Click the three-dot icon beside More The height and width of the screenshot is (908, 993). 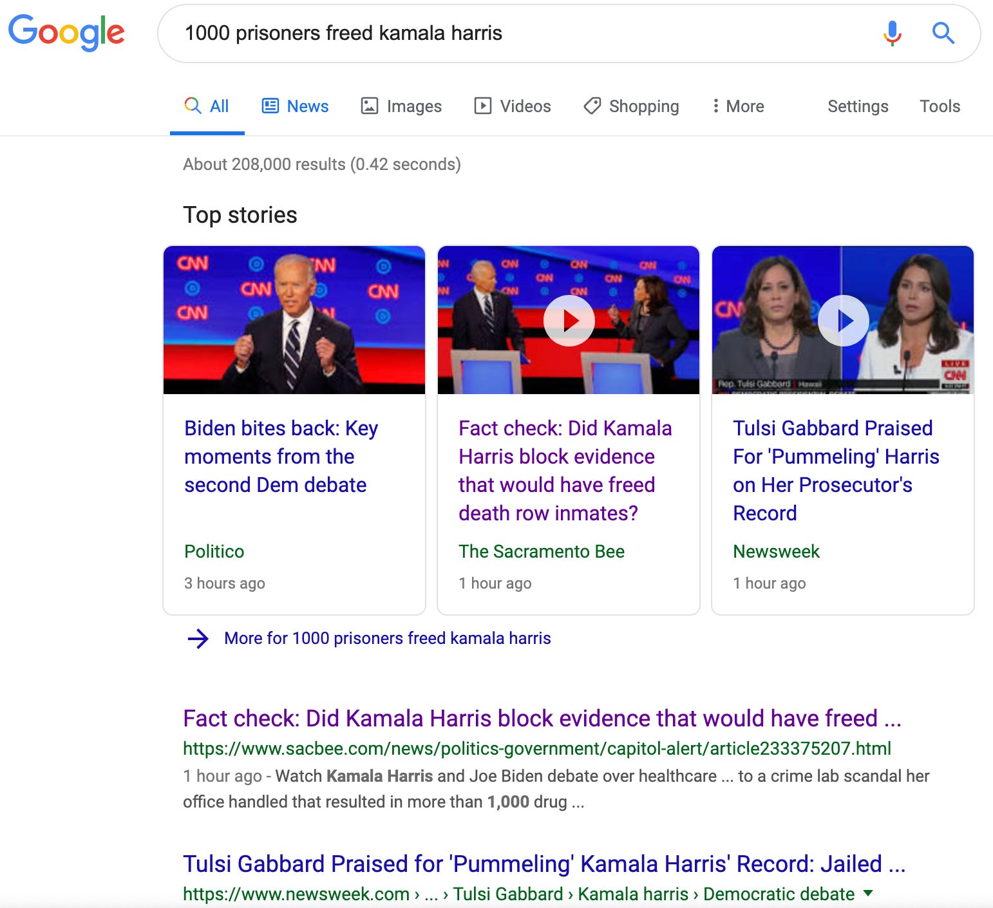[715, 106]
